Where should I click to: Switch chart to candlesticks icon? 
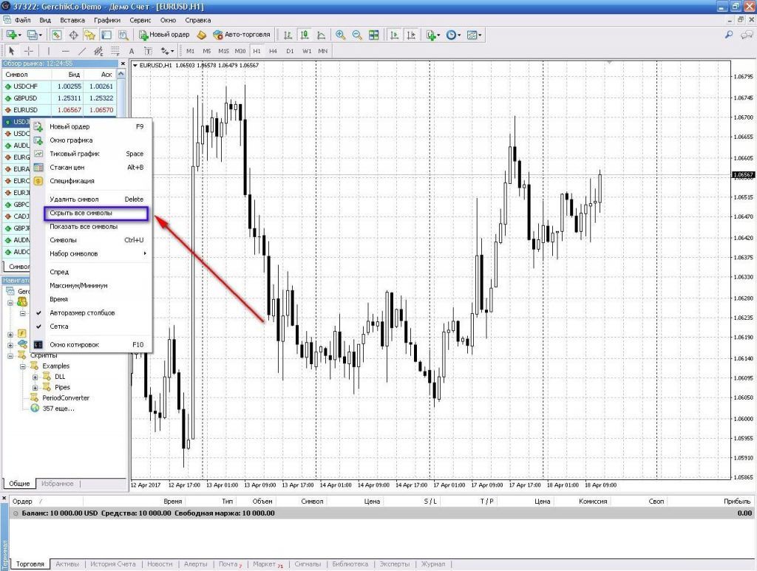[305, 35]
